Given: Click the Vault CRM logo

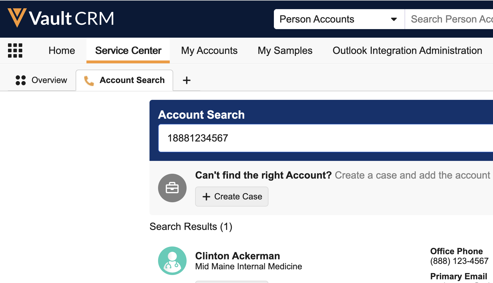Looking at the screenshot, I should pyautogui.click(x=60, y=18).
